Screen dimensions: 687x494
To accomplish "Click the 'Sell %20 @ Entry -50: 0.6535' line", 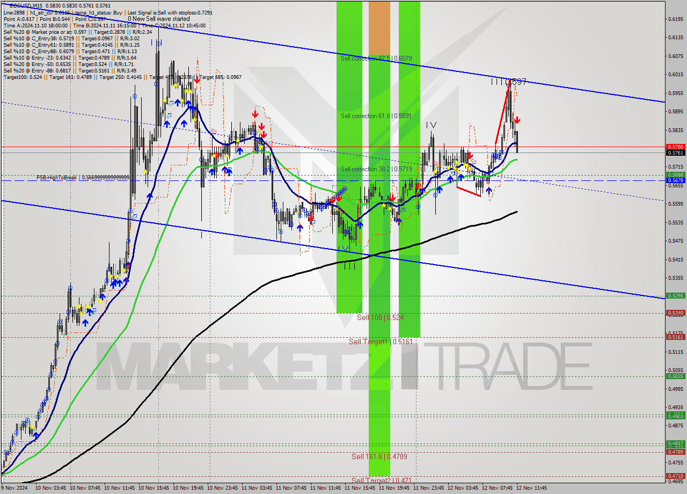I will point(68,64).
